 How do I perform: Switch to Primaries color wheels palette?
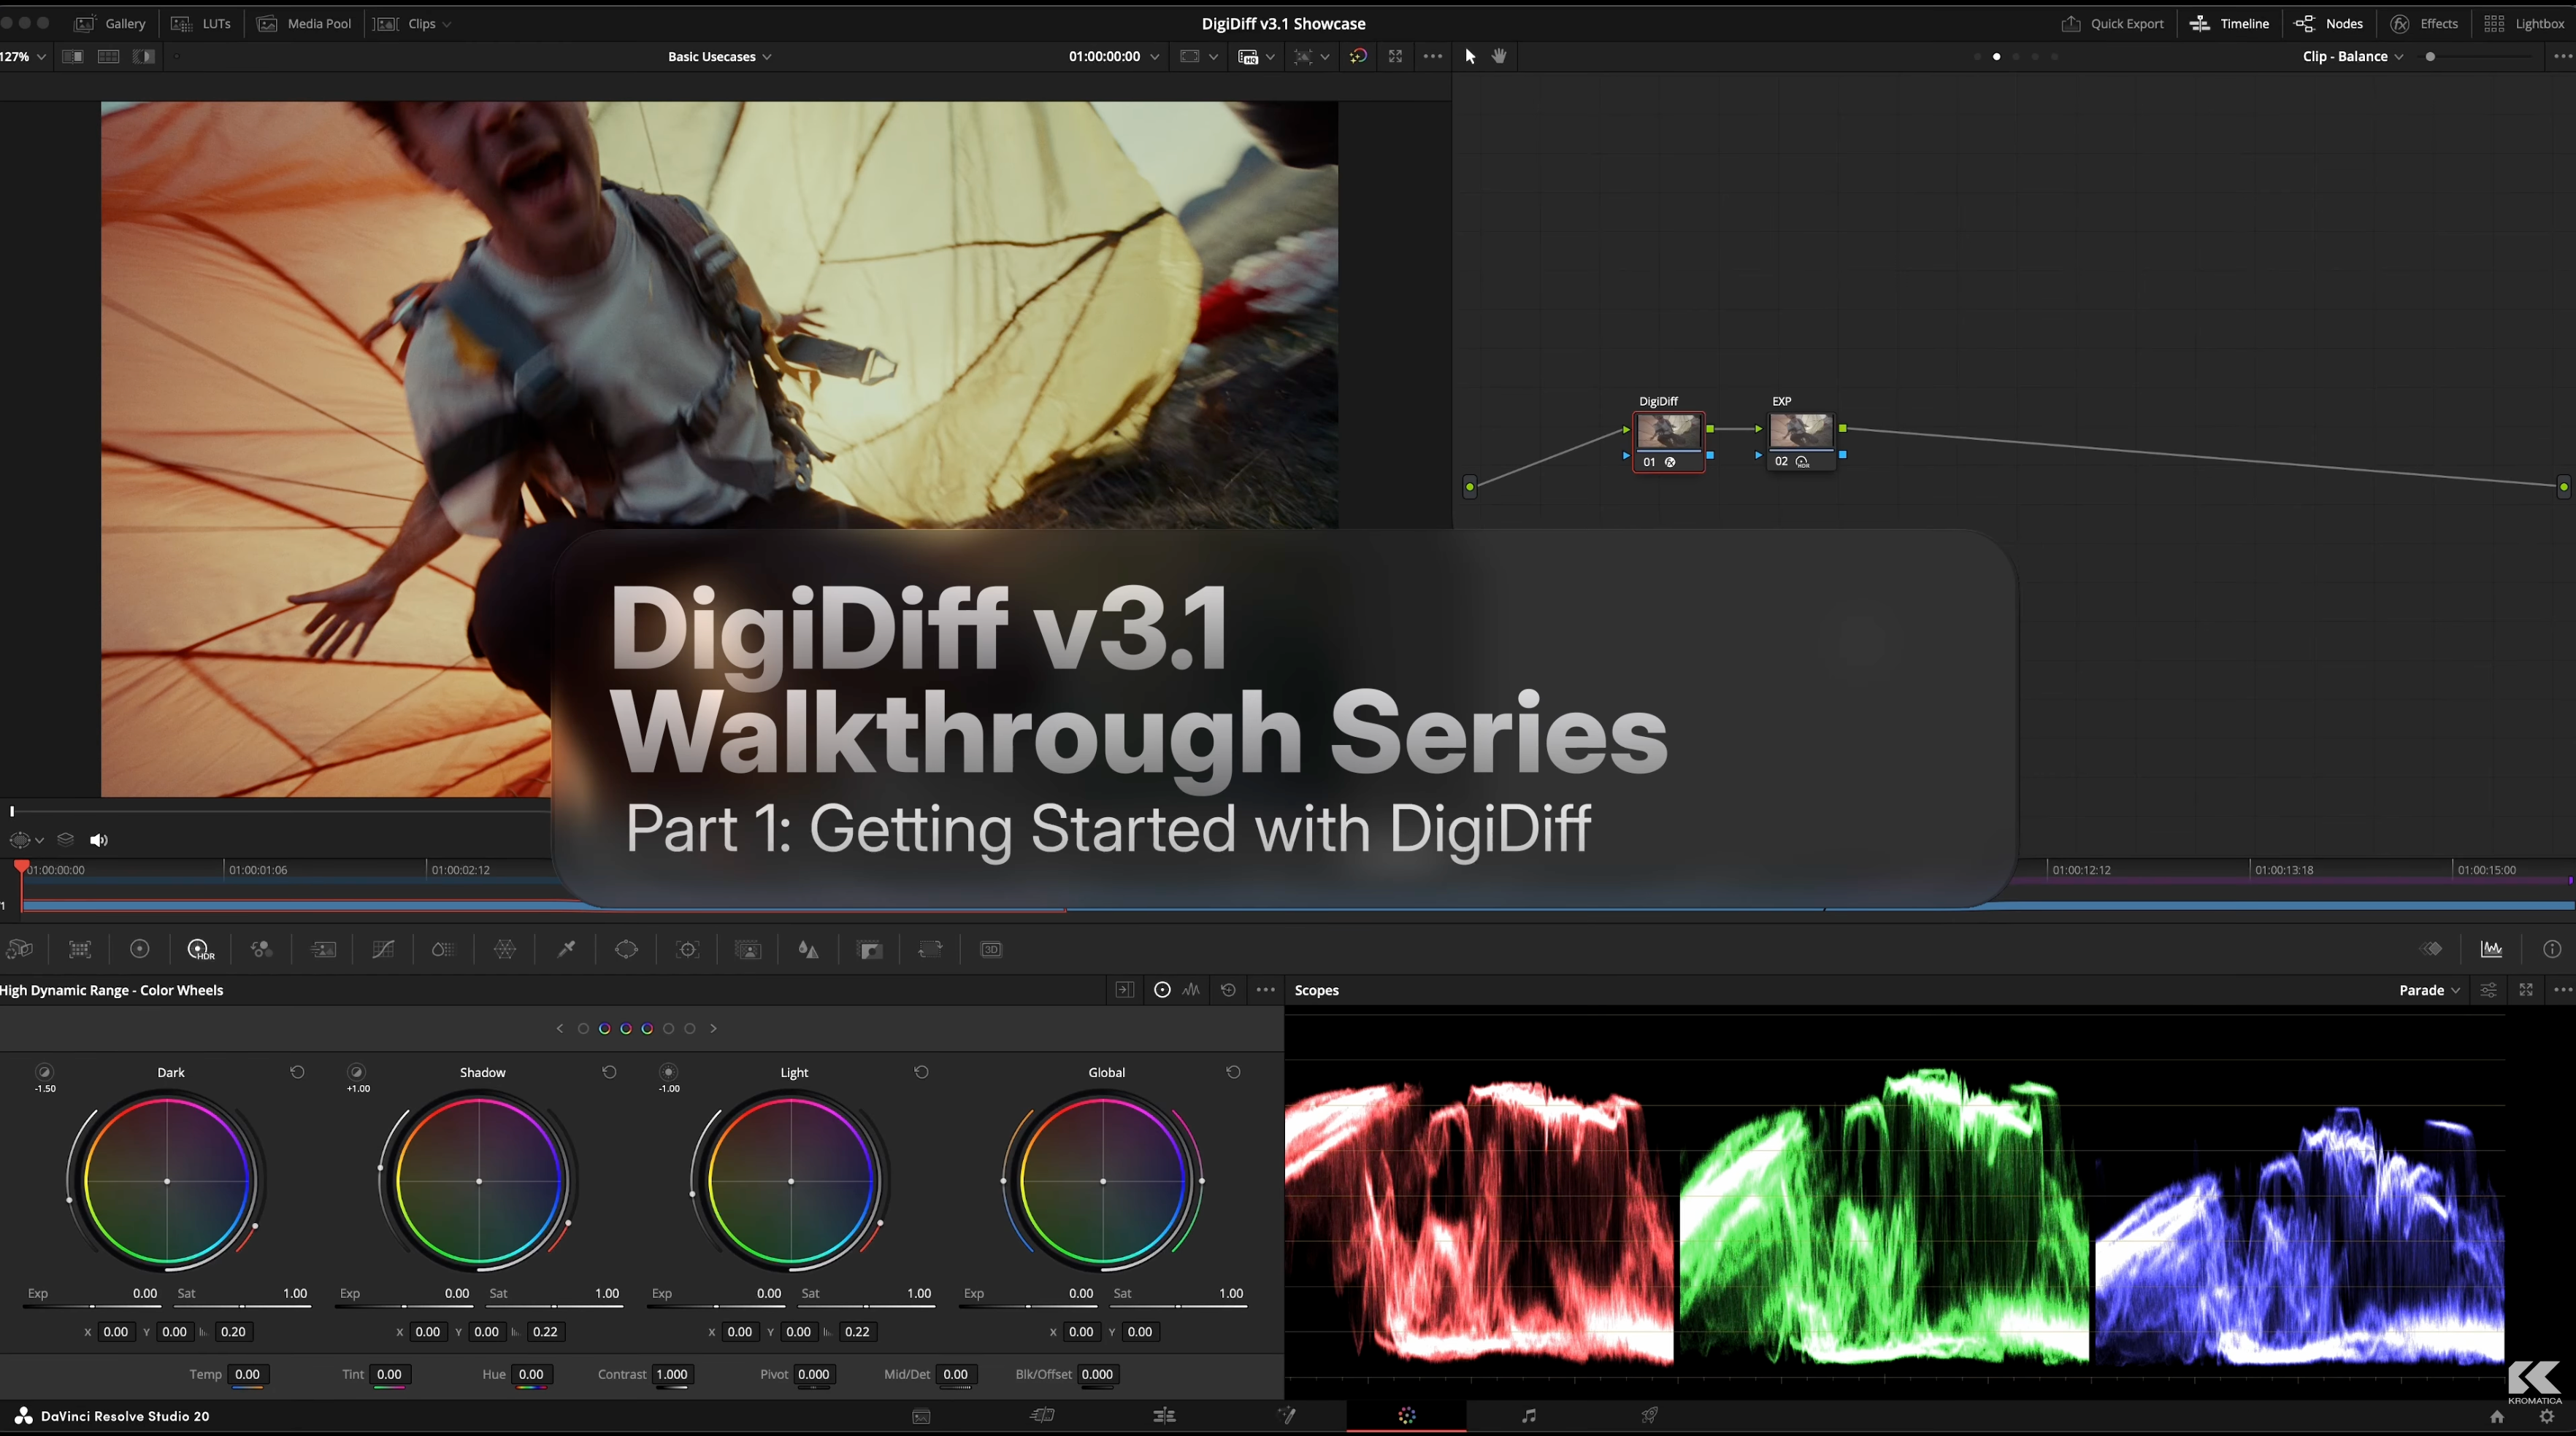140,949
